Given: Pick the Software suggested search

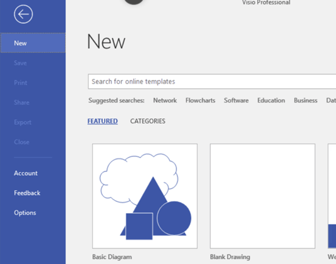Looking at the screenshot, I should pyautogui.click(x=236, y=100).
